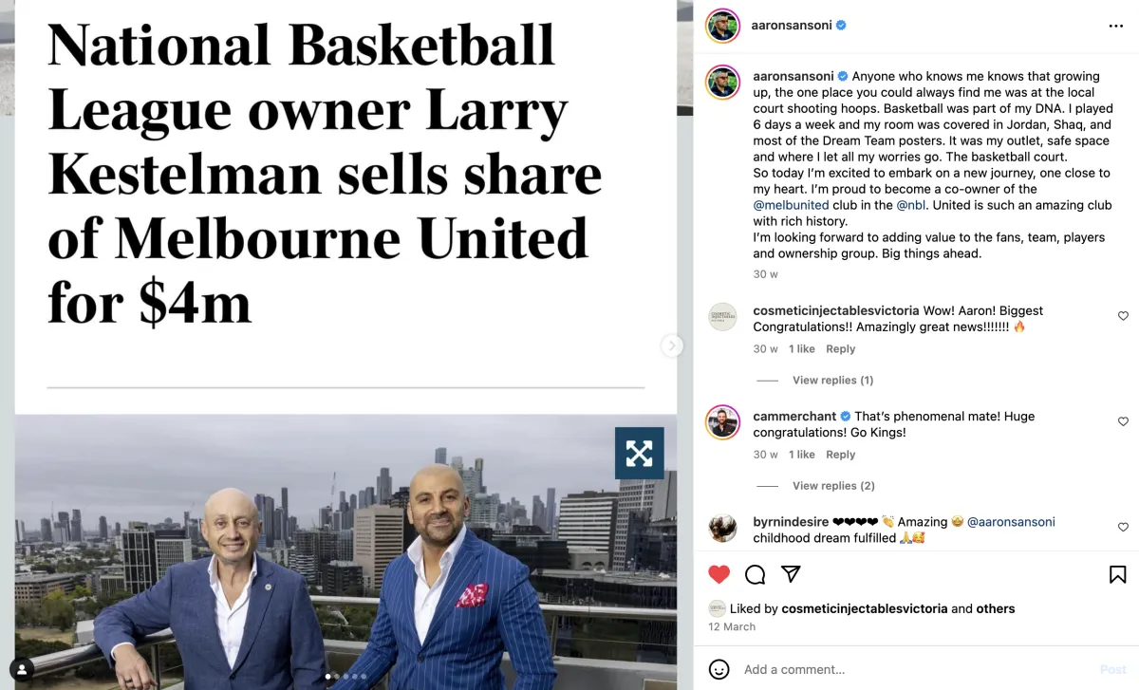Like cosmeticinjectablesvictoria's comment heart
Viewport: 1139px width, 690px height.
[x=1123, y=316]
